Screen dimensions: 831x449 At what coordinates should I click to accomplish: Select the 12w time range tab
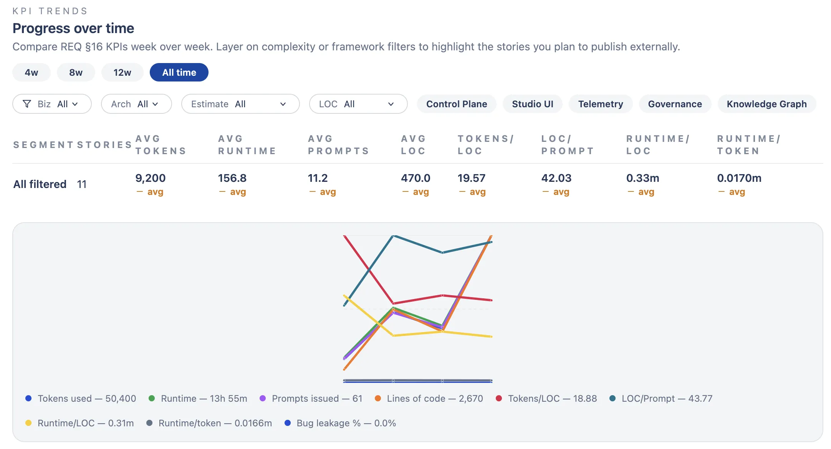click(122, 72)
